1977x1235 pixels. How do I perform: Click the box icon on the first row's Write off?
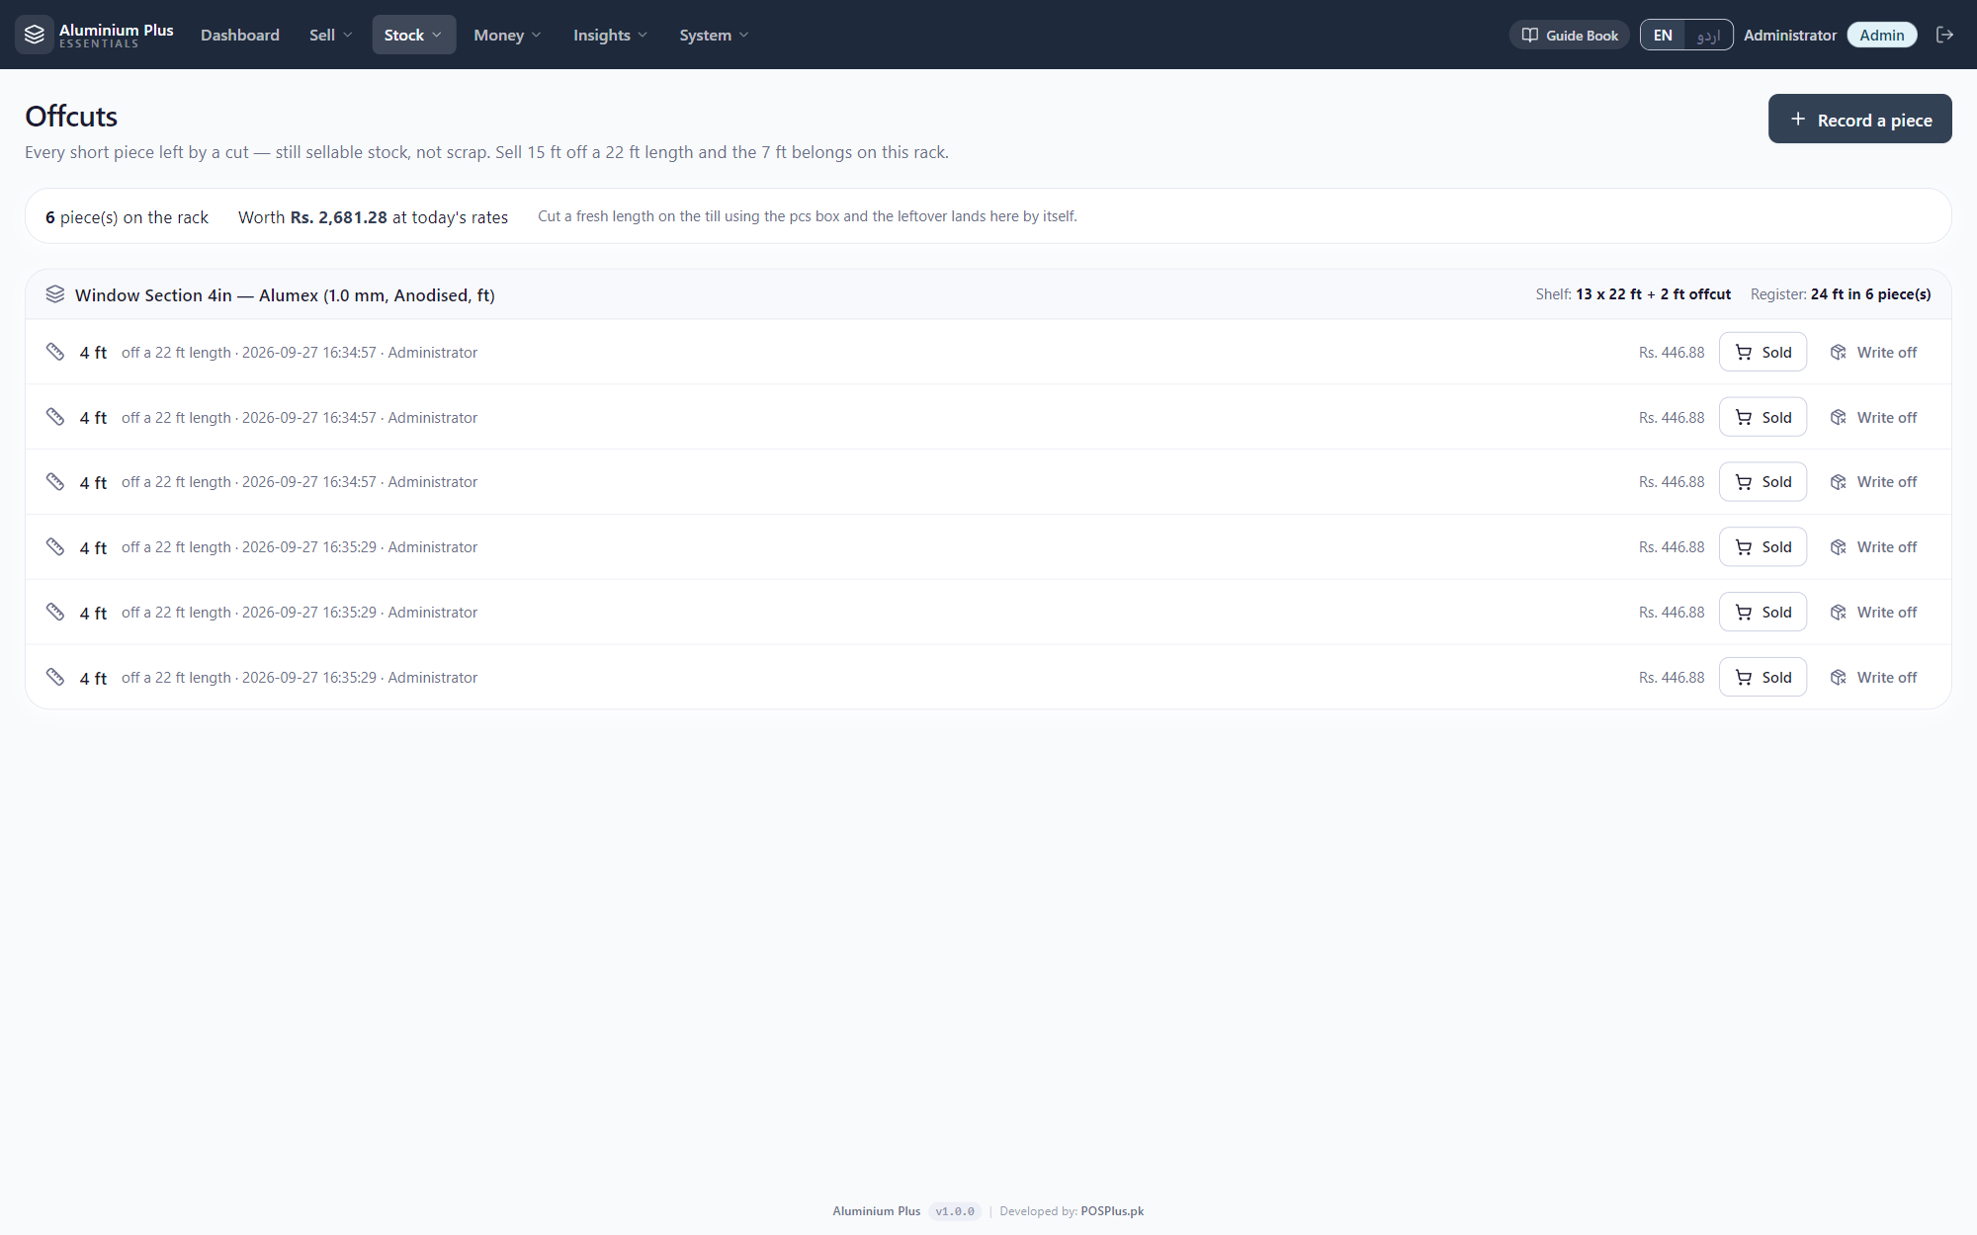[1839, 353]
